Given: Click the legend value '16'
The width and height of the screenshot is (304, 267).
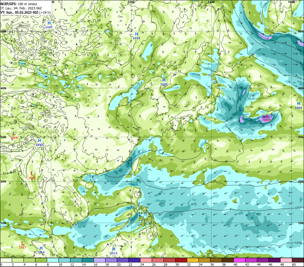Looking at the screenshot, I should click(95, 265).
